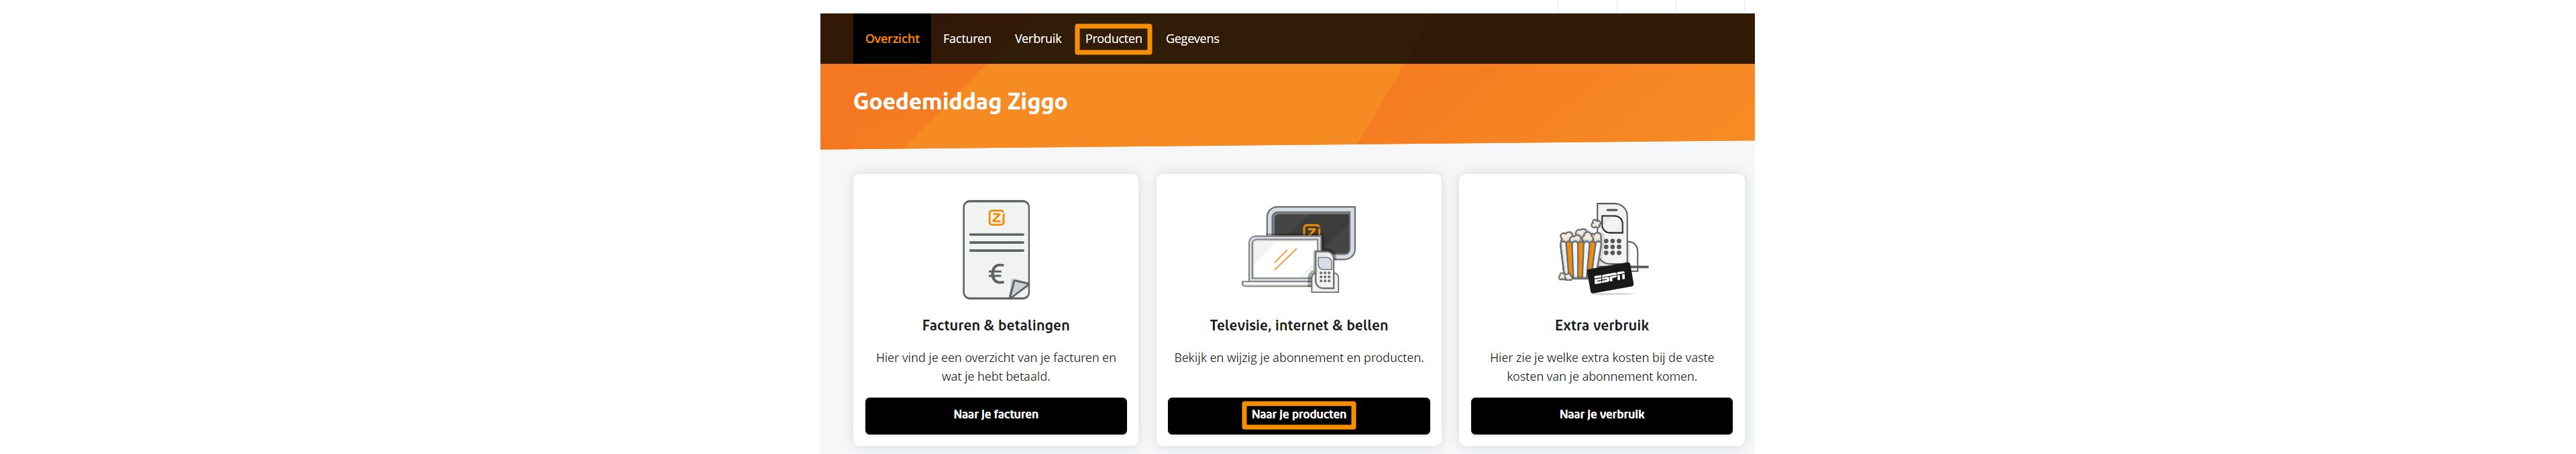Click the Naar je producten button
2576x454 pixels.
[x=1299, y=415]
